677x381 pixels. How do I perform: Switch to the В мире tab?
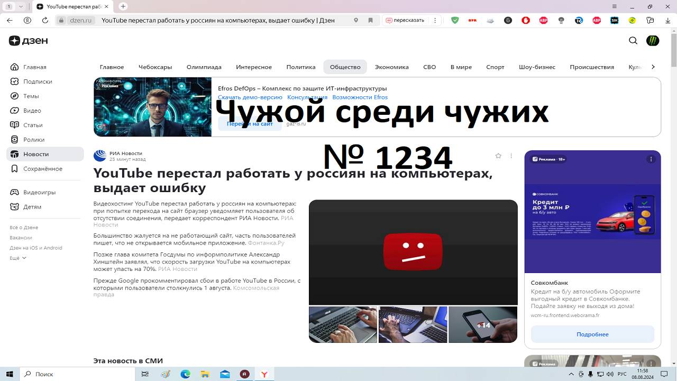(x=461, y=67)
